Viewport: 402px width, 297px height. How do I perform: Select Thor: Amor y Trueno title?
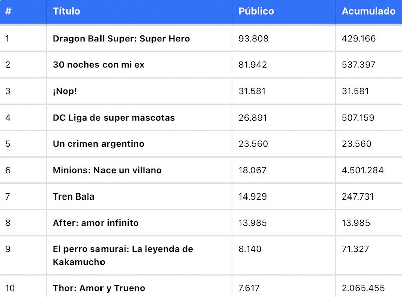[x=99, y=288]
